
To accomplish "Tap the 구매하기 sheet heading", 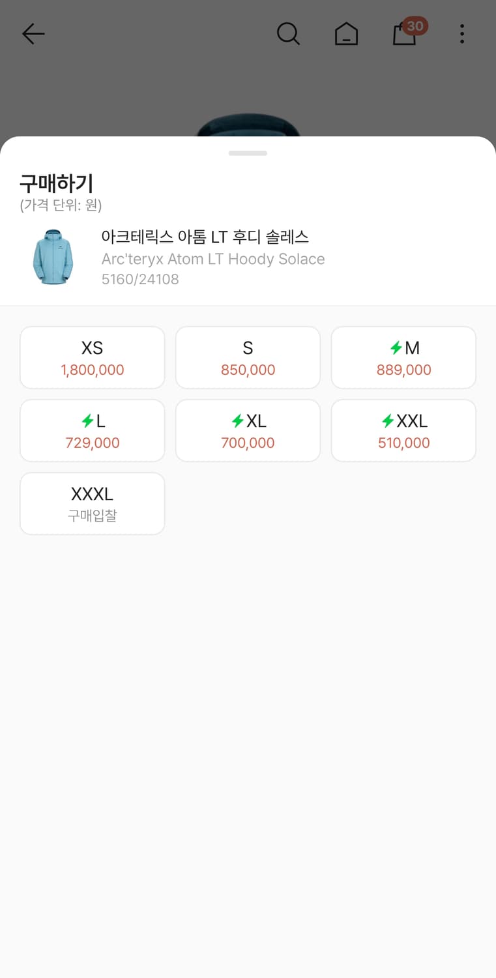I will tap(57, 183).
